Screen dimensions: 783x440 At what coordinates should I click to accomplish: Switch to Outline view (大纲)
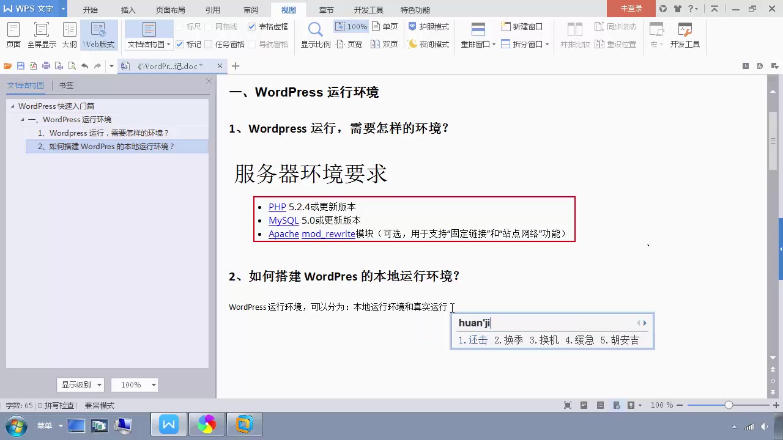pos(70,35)
